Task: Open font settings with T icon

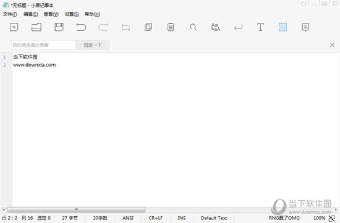Action: [260, 27]
